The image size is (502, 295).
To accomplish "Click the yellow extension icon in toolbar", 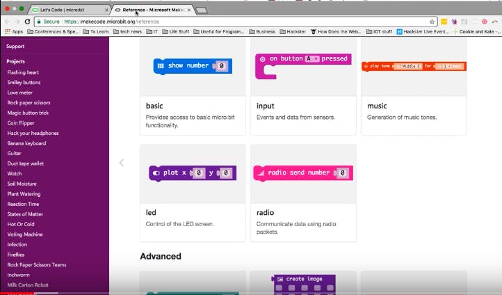I will (444, 22).
